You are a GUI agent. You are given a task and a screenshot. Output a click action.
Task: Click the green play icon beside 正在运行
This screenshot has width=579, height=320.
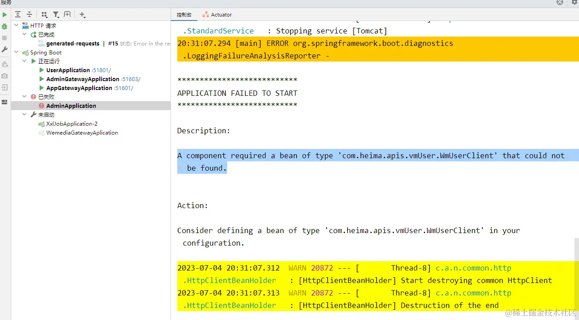pyautogui.click(x=33, y=62)
